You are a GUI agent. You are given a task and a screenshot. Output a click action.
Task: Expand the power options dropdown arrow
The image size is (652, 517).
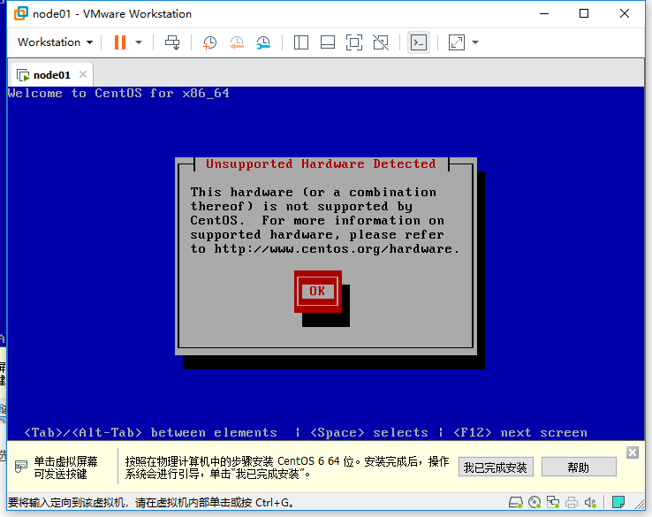tap(139, 42)
